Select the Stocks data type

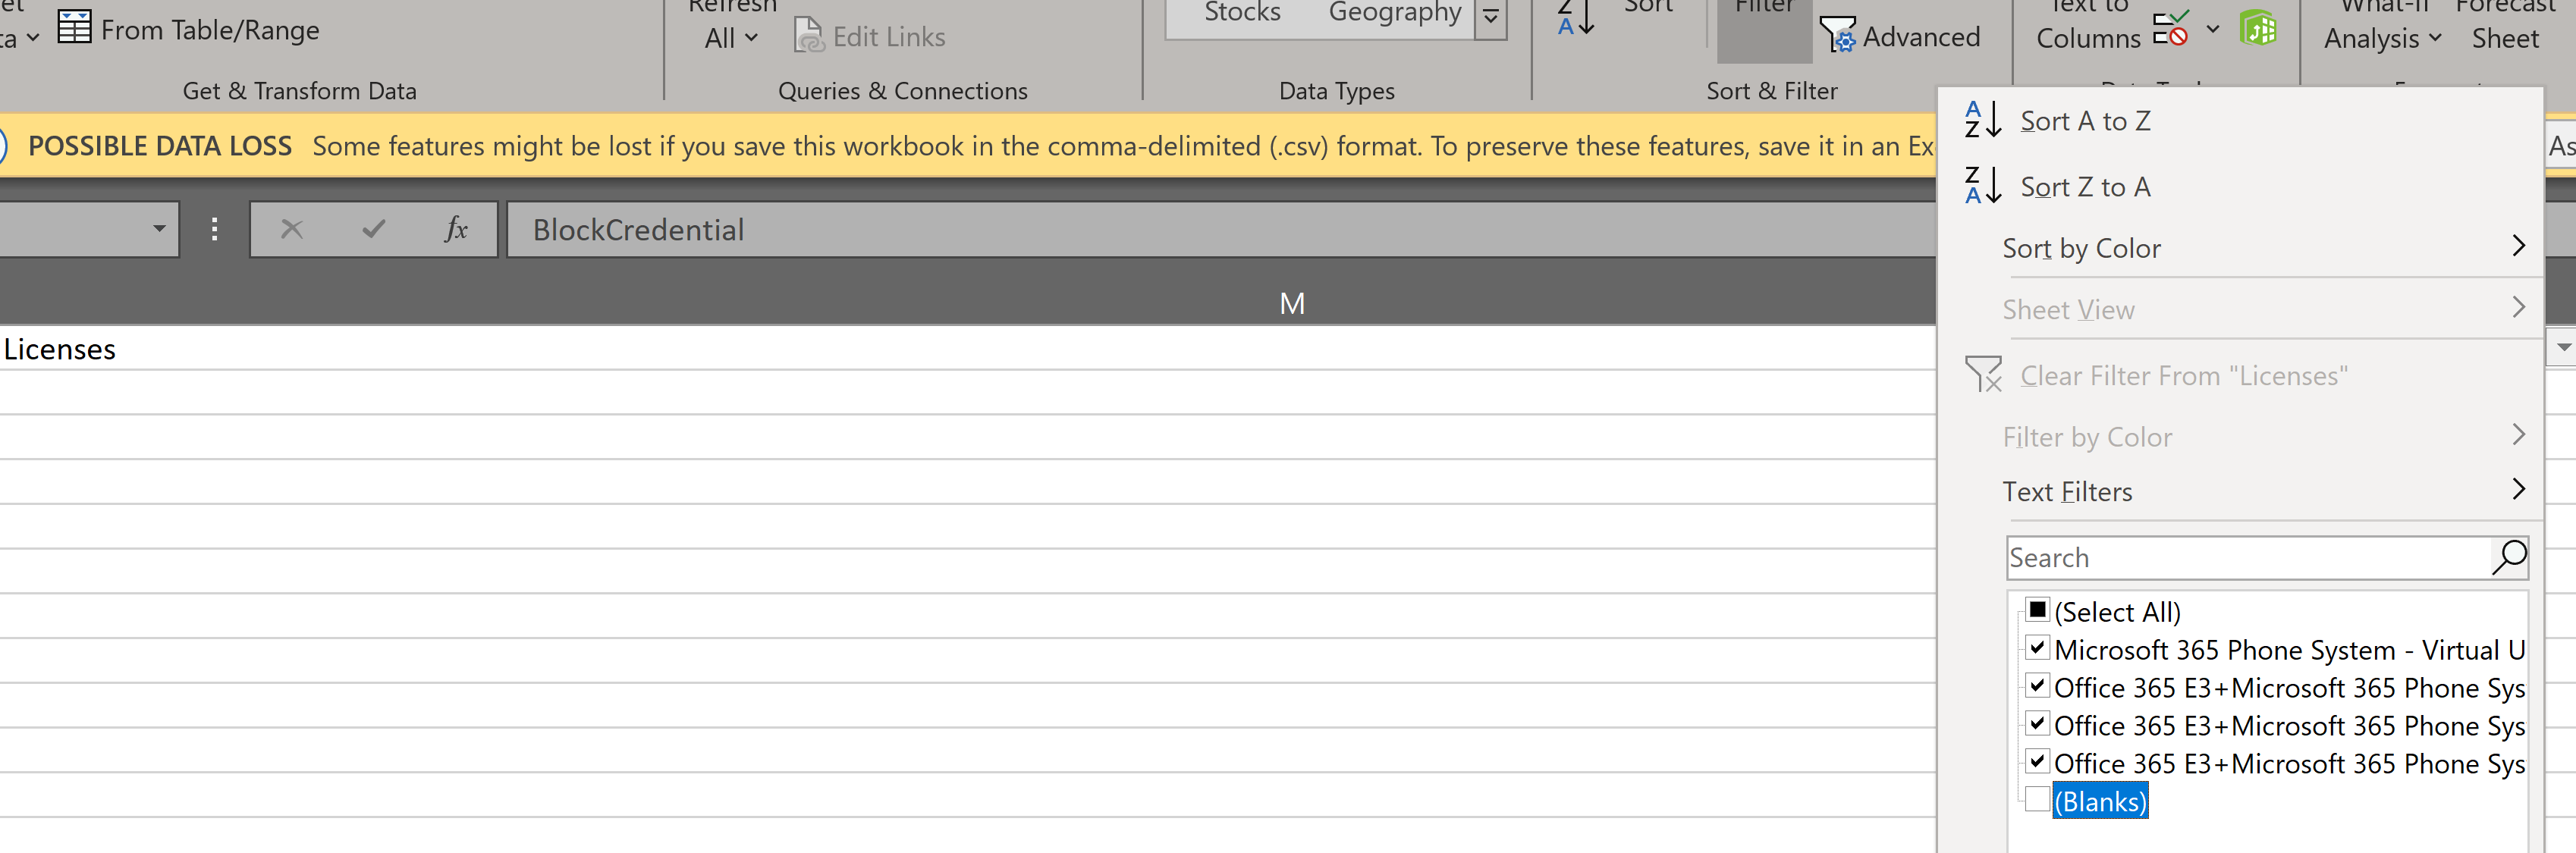pos(1242,13)
